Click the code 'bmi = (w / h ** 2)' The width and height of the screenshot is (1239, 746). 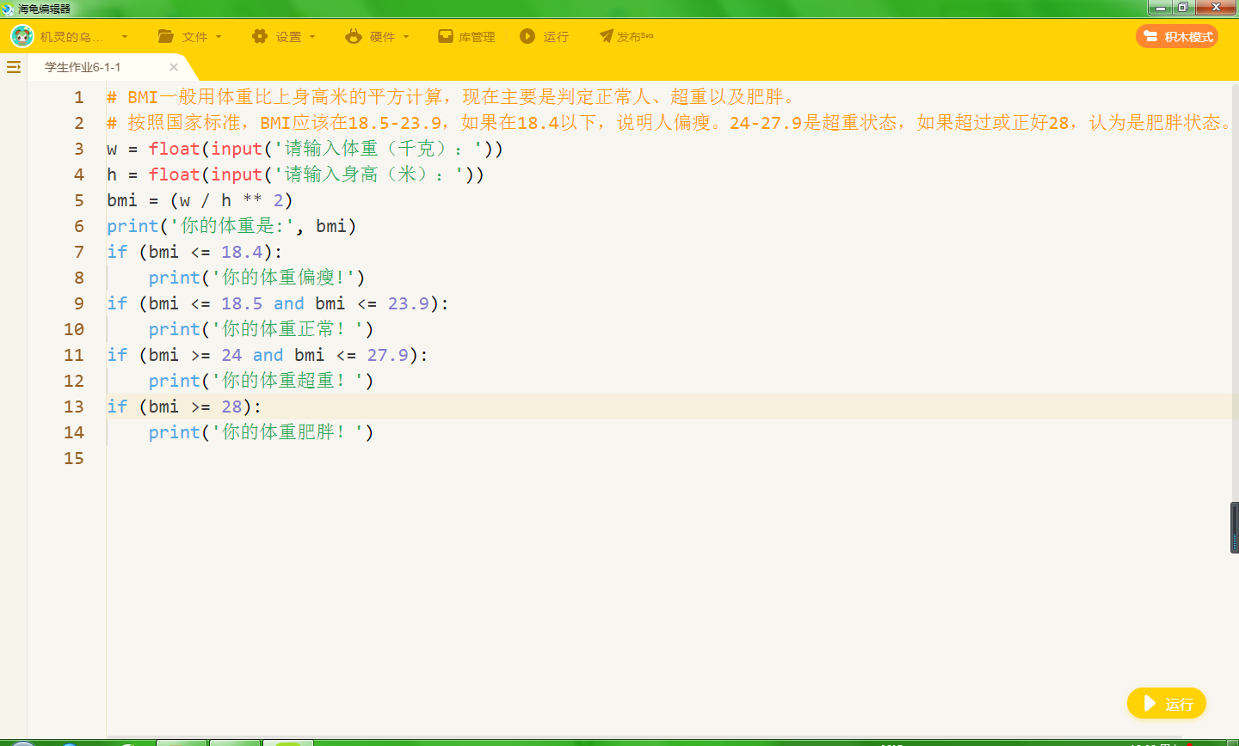tap(200, 200)
